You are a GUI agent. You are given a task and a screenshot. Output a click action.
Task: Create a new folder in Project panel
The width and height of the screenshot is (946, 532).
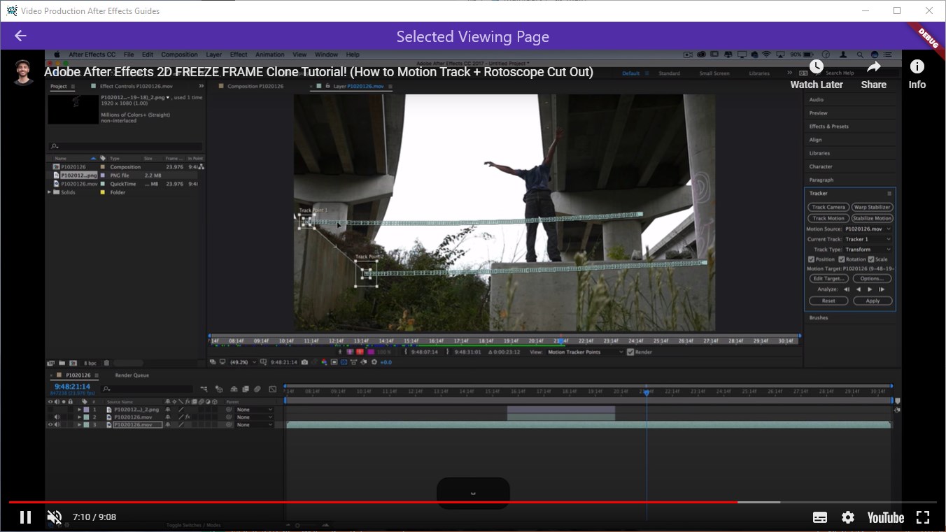[x=62, y=363]
